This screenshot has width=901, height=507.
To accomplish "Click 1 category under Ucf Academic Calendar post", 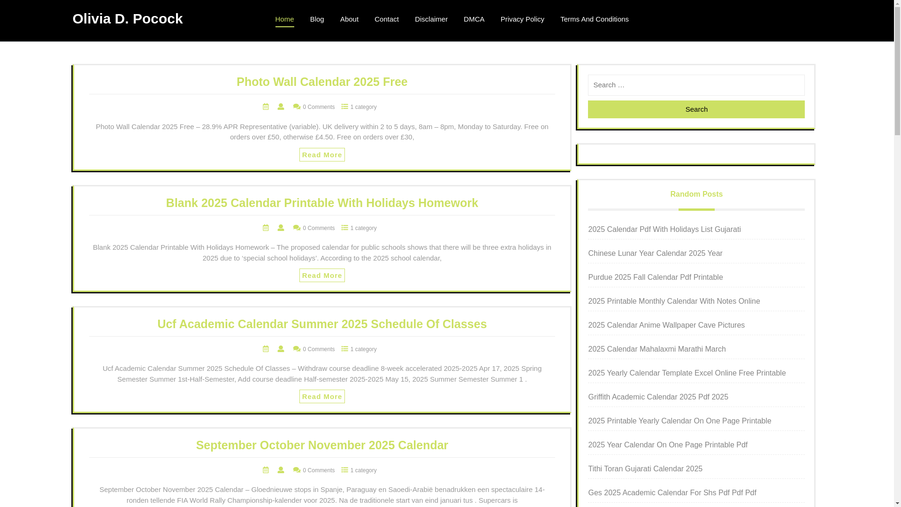I will click(363, 349).
